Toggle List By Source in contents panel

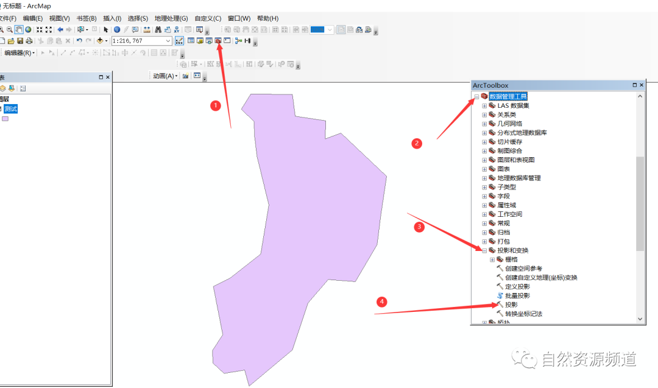coord(11,88)
